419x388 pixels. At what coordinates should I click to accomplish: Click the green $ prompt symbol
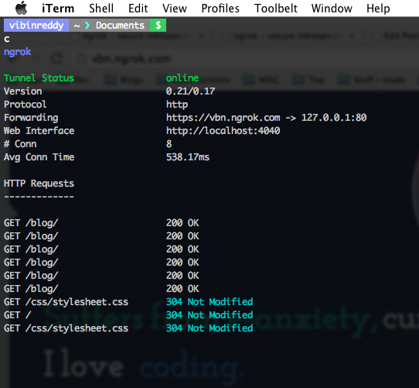pyautogui.click(x=158, y=26)
